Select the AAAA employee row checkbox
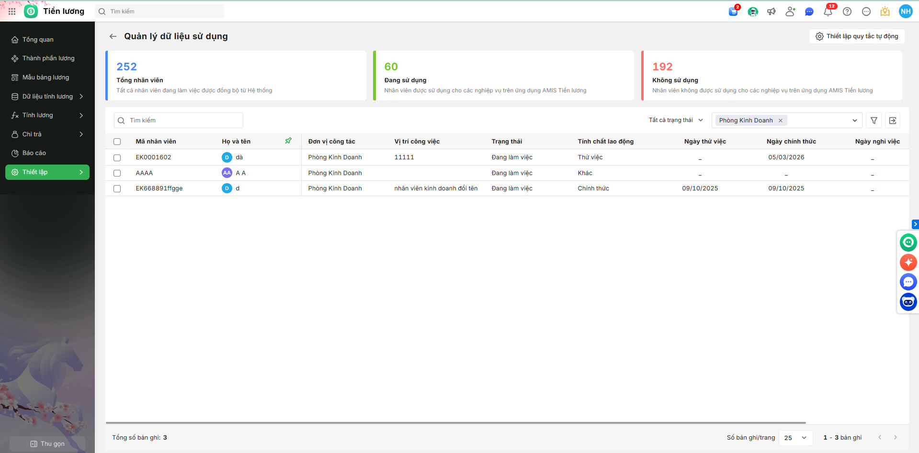 pyautogui.click(x=117, y=173)
